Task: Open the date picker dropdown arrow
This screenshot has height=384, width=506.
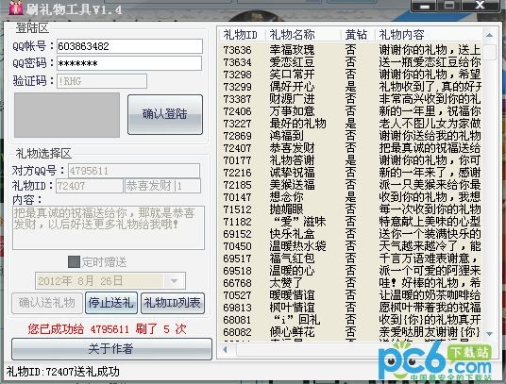Action: [x=175, y=281]
